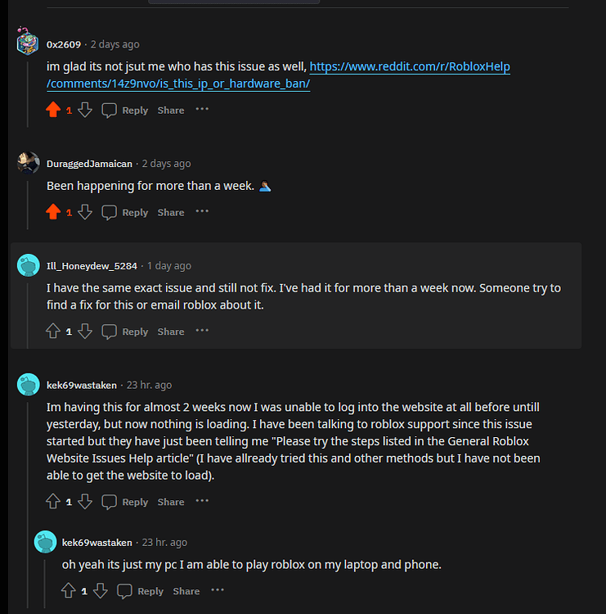Downvote the comment by 0x2609

coord(85,110)
